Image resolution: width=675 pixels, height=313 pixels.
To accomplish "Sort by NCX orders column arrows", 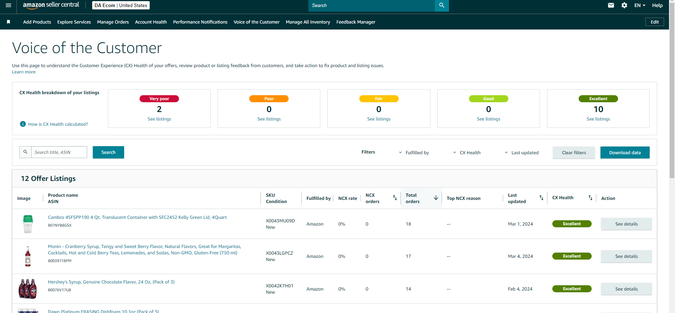I will click(395, 198).
